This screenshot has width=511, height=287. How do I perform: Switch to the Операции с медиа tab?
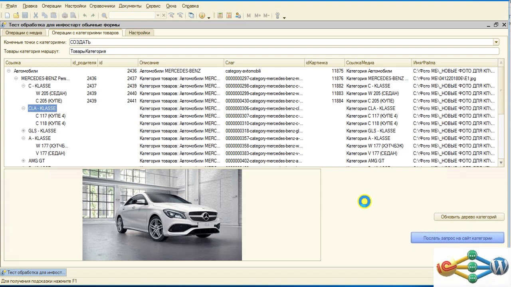click(x=24, y=33)
